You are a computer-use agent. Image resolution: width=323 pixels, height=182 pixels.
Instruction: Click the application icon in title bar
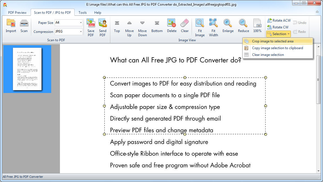point(5,4)
